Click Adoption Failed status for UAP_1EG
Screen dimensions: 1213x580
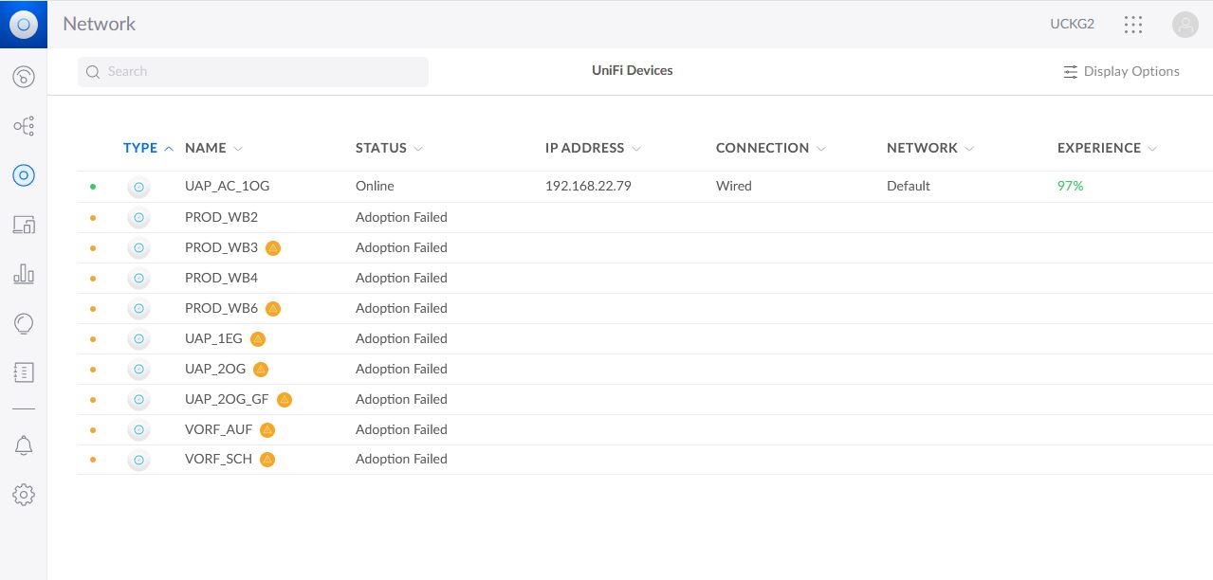(x=401, y=338)
